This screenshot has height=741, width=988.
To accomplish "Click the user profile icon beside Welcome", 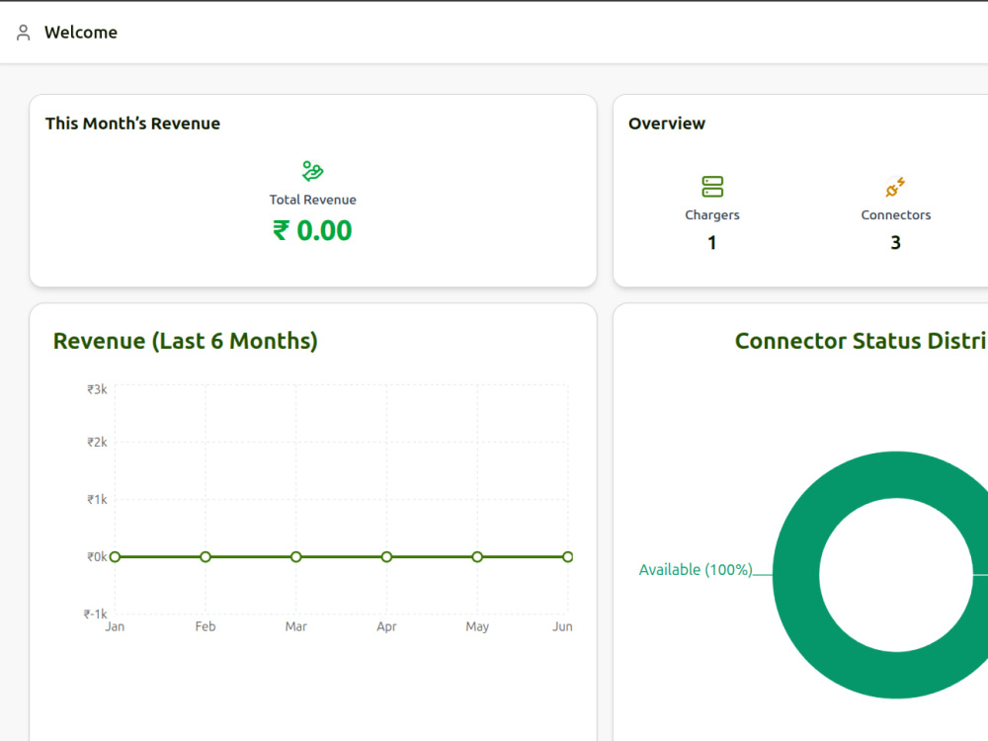I will (x=24, y=33).
